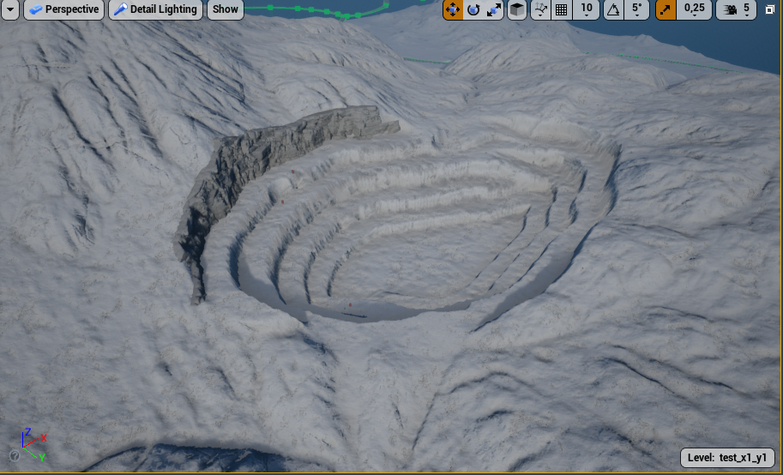Maximize or restore the viewport
Viewport: 783px width, 475px height.
click(770, 9)
